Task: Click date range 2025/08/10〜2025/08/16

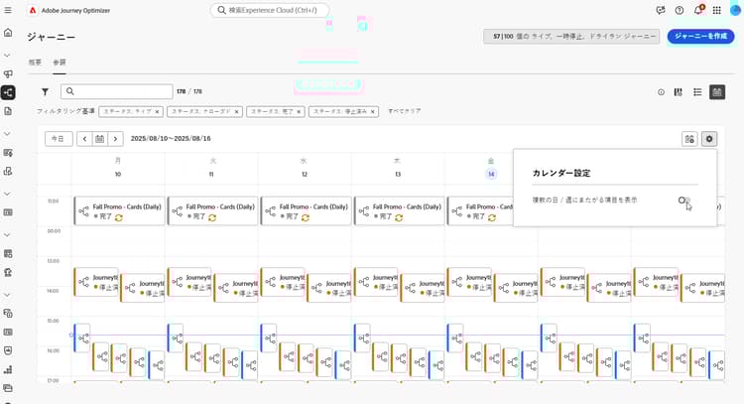Action: click(x=171, y=139)
